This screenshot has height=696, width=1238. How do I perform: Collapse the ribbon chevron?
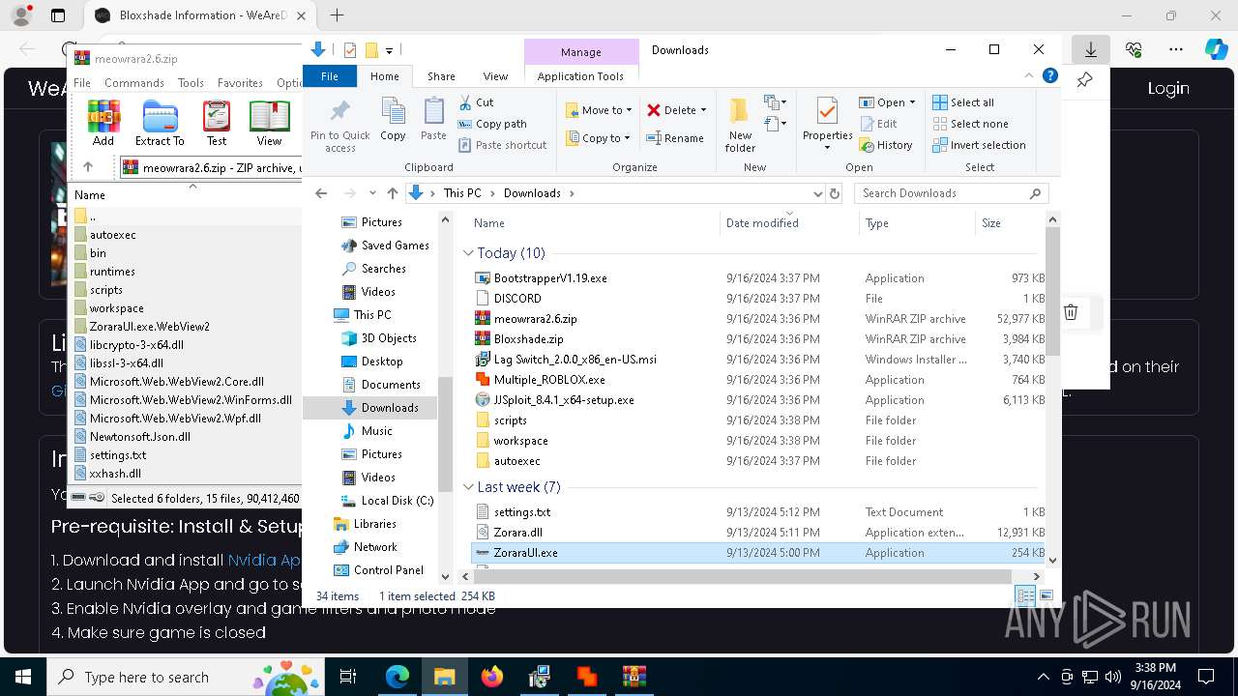point(1029,76)
